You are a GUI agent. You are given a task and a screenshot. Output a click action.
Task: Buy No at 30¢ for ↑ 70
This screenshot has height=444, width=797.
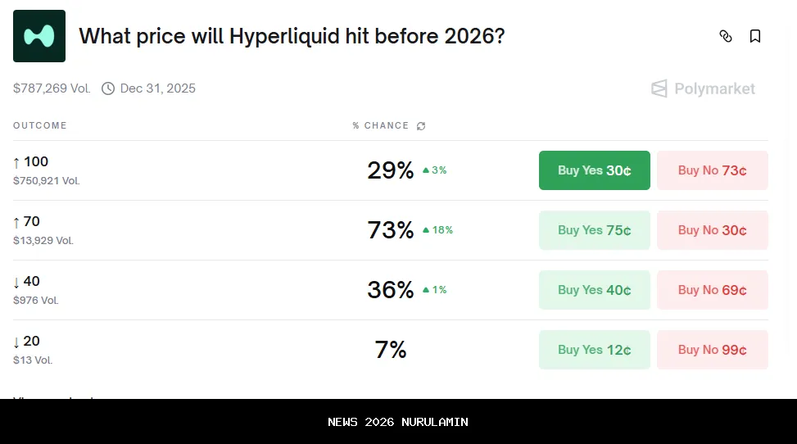(712, 230)
